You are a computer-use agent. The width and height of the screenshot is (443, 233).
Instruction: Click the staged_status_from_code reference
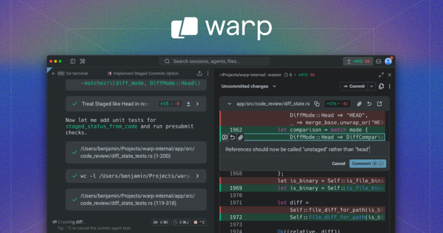click(101, 126)
